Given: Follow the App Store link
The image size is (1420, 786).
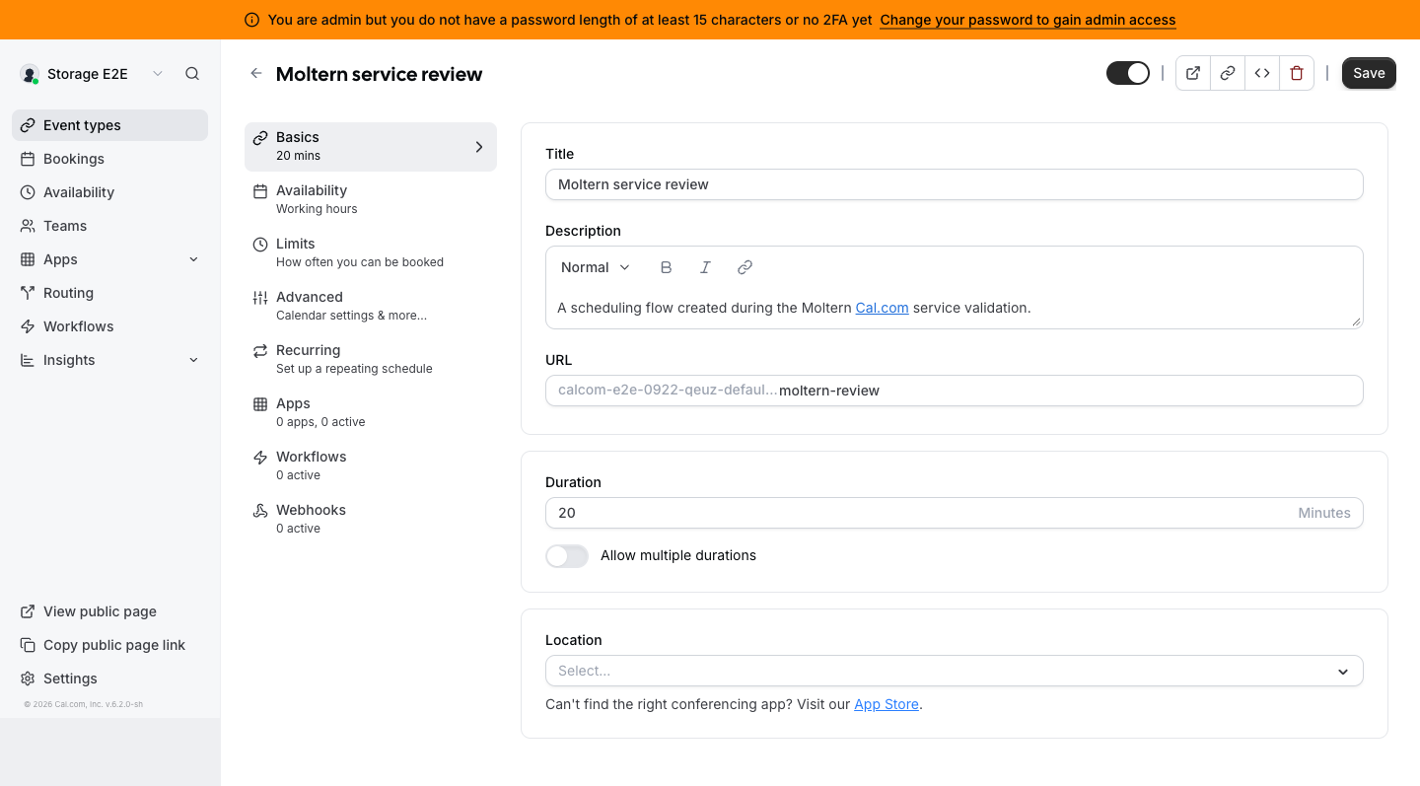Looking at the screenshot, I should (x=887, y=704).
